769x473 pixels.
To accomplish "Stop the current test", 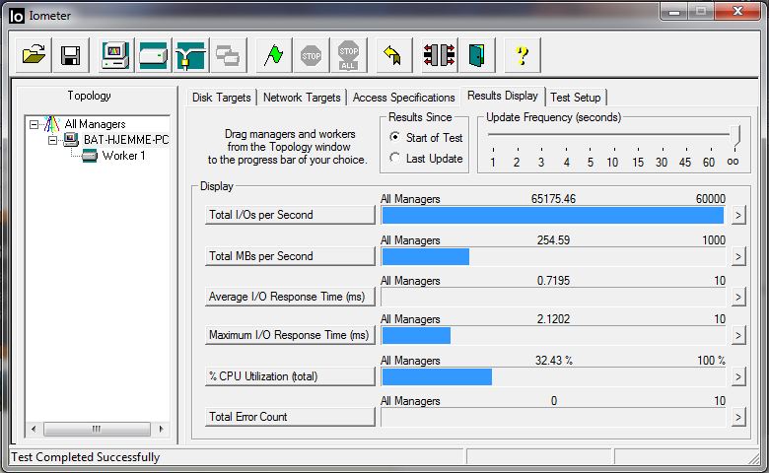I will [x=311, y=55].
